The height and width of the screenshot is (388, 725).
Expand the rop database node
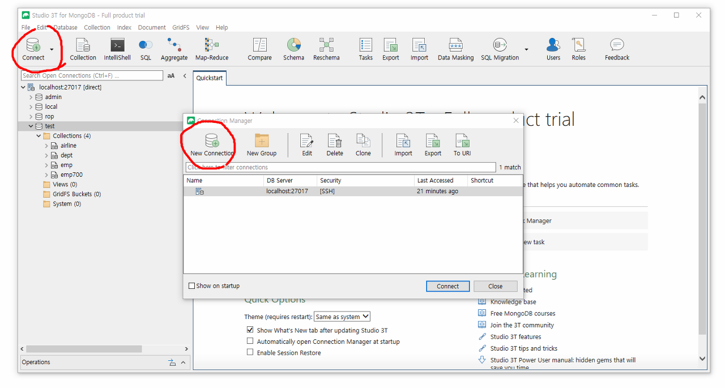(31, 116)
